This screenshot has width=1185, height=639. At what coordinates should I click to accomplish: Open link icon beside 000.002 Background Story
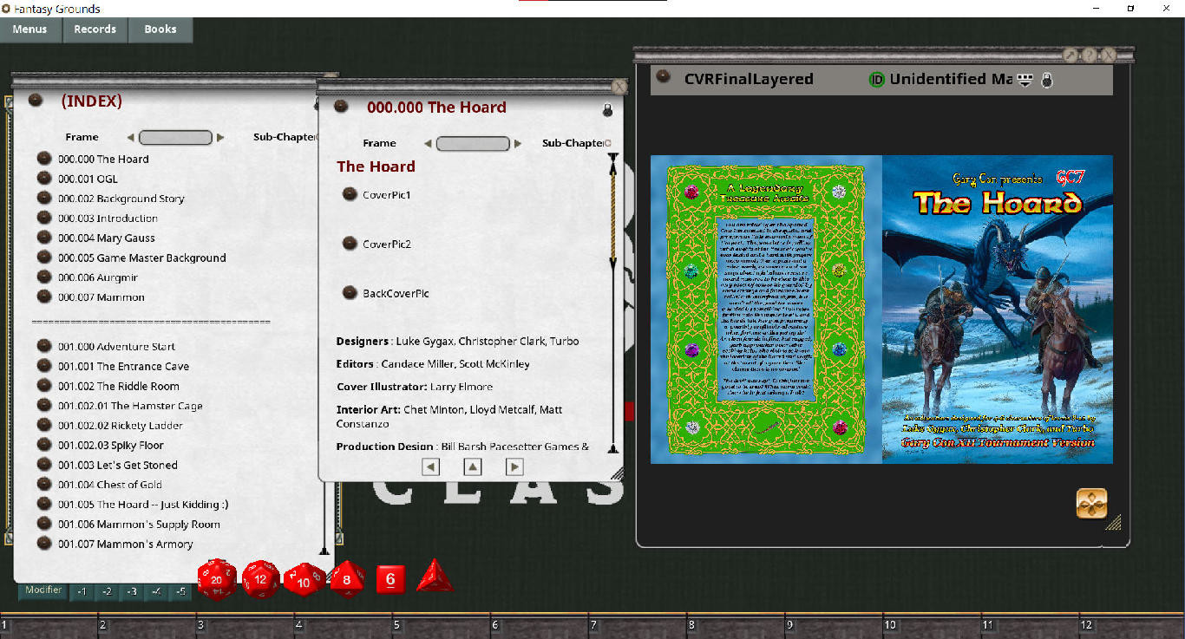[x=44, y=198]
